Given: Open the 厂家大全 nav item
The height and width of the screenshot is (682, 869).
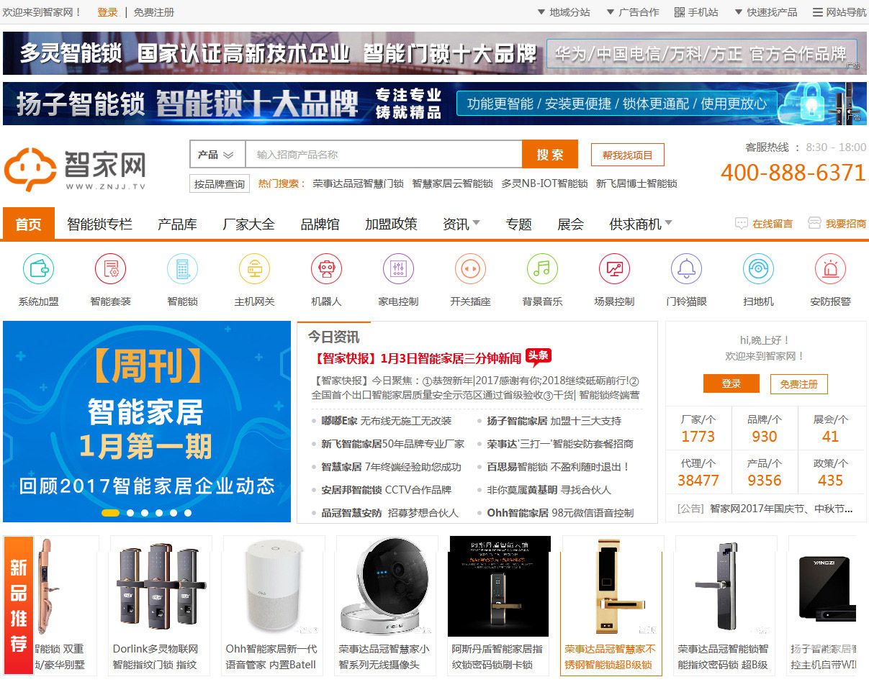Looking at the screenshot, I should [248, 224].
